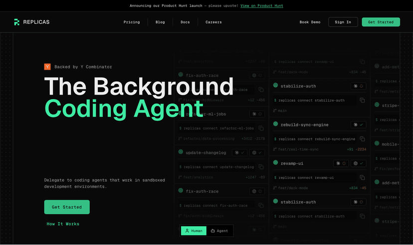Open the Pricing page
The height and width of the screenshot is (245, 413).
132,22
